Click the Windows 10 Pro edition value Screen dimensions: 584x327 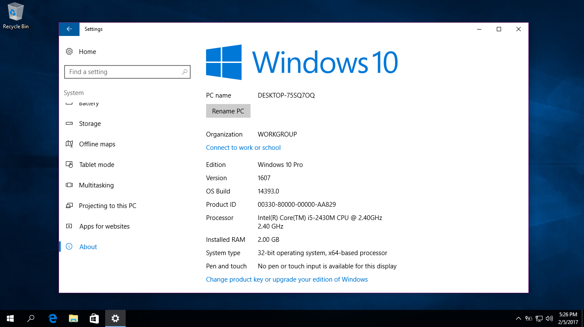pyautogui.click(x=280, y=165)
